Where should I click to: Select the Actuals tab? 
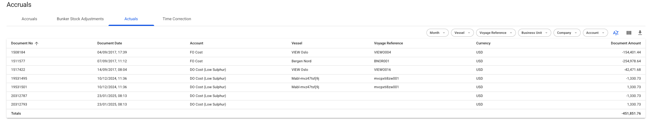(x=131, y=19)
